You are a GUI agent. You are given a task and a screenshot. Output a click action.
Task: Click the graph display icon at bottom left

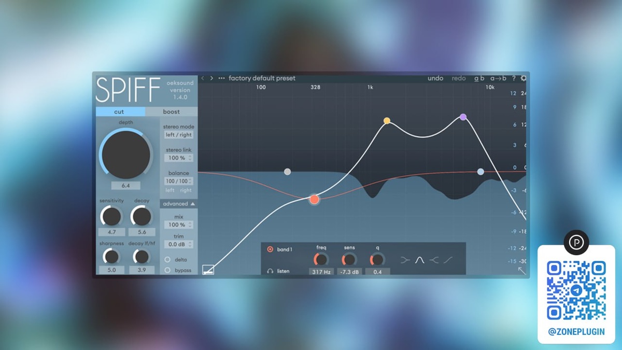coord(208,270)
